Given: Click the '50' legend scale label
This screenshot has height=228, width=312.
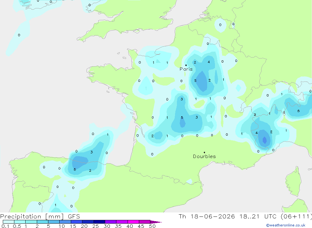Looking at the screenshot, I should click(152, 226).
